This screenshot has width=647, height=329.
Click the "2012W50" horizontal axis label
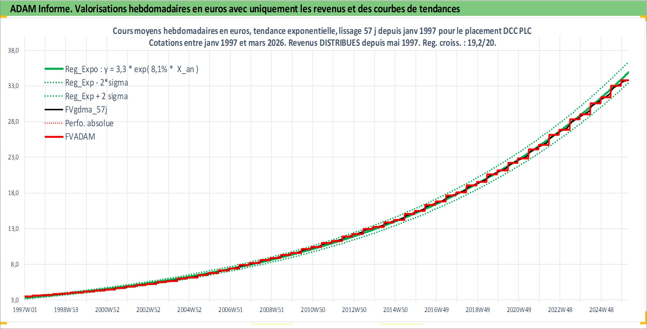(354, 310)
